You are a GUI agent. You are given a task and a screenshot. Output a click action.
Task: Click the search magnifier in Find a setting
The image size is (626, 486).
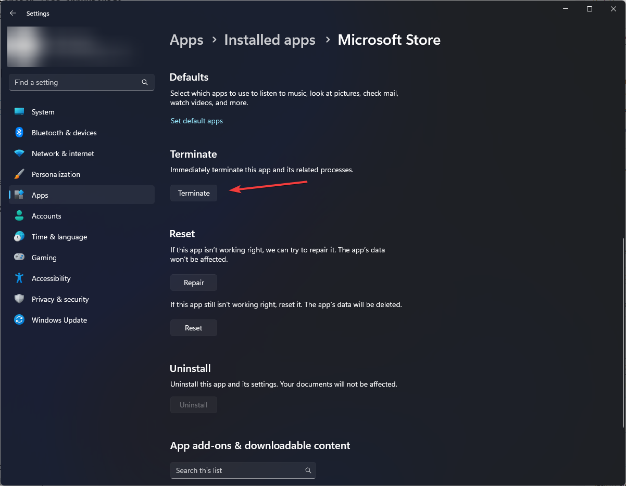tap(145, 82)
